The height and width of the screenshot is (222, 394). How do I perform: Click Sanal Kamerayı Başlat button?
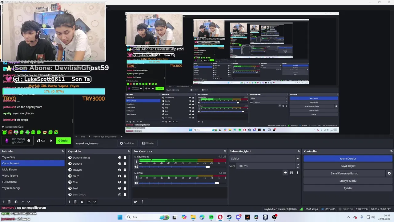point(344,173)
